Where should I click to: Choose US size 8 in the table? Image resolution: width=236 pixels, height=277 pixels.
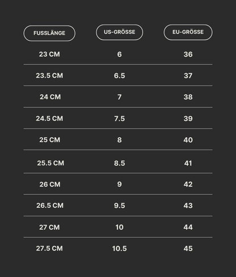(x=119, y=140)
